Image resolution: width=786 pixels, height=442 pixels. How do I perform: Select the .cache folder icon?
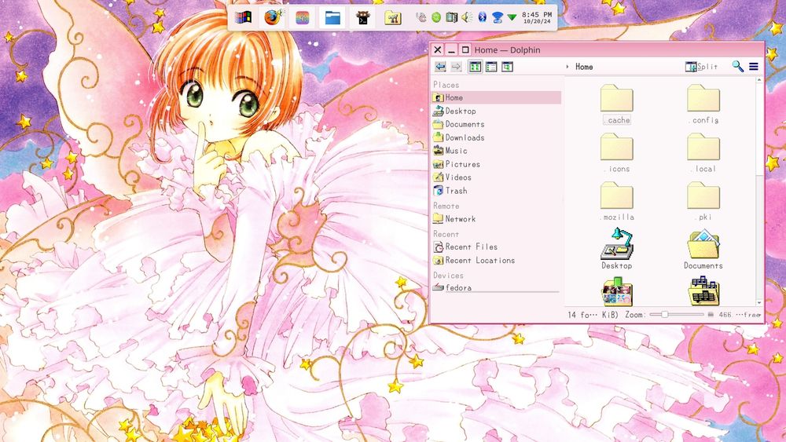(x=616, y=98)
